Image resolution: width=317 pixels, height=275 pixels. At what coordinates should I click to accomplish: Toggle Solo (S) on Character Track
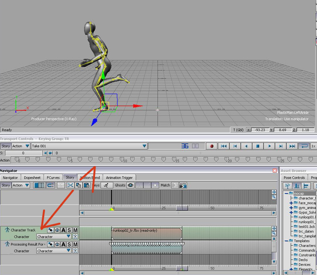(x=69, y=230)
